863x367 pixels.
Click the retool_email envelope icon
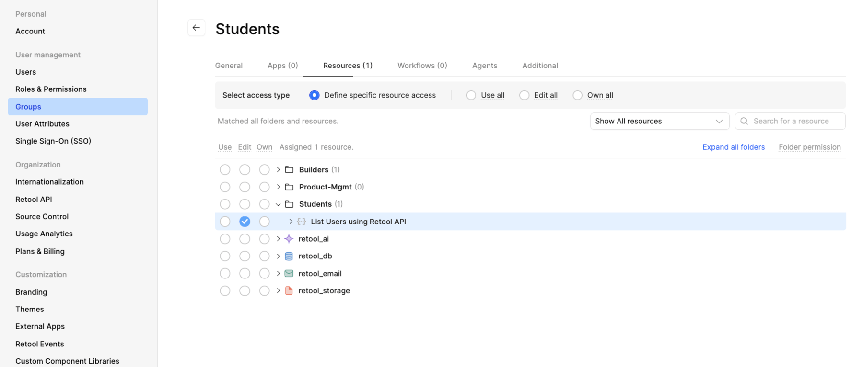289,273
